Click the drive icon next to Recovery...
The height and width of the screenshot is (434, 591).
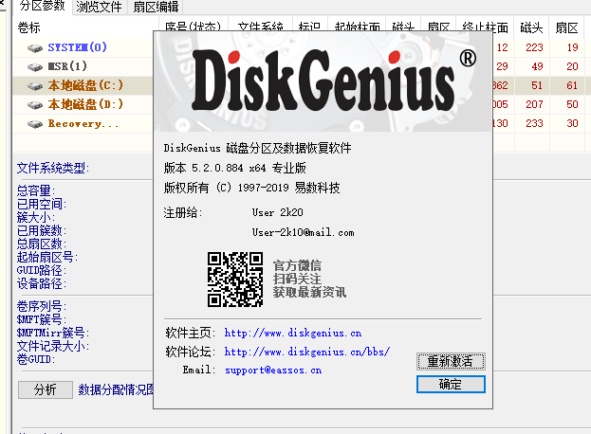pyautogui.click(x=35, y=124)
